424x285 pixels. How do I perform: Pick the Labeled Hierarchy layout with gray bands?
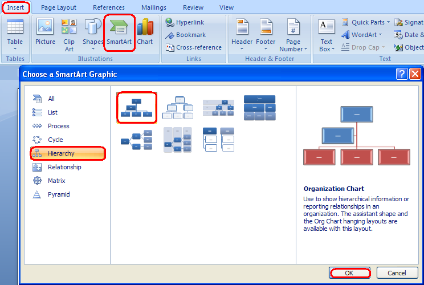click(x=218, y=108)
